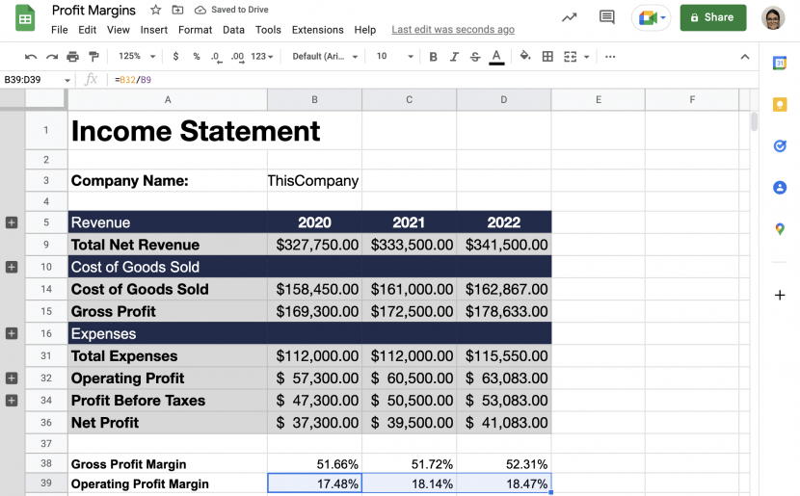800x496 pixels.
Task: Open Calendar in side panel
Action: (780, 64)
